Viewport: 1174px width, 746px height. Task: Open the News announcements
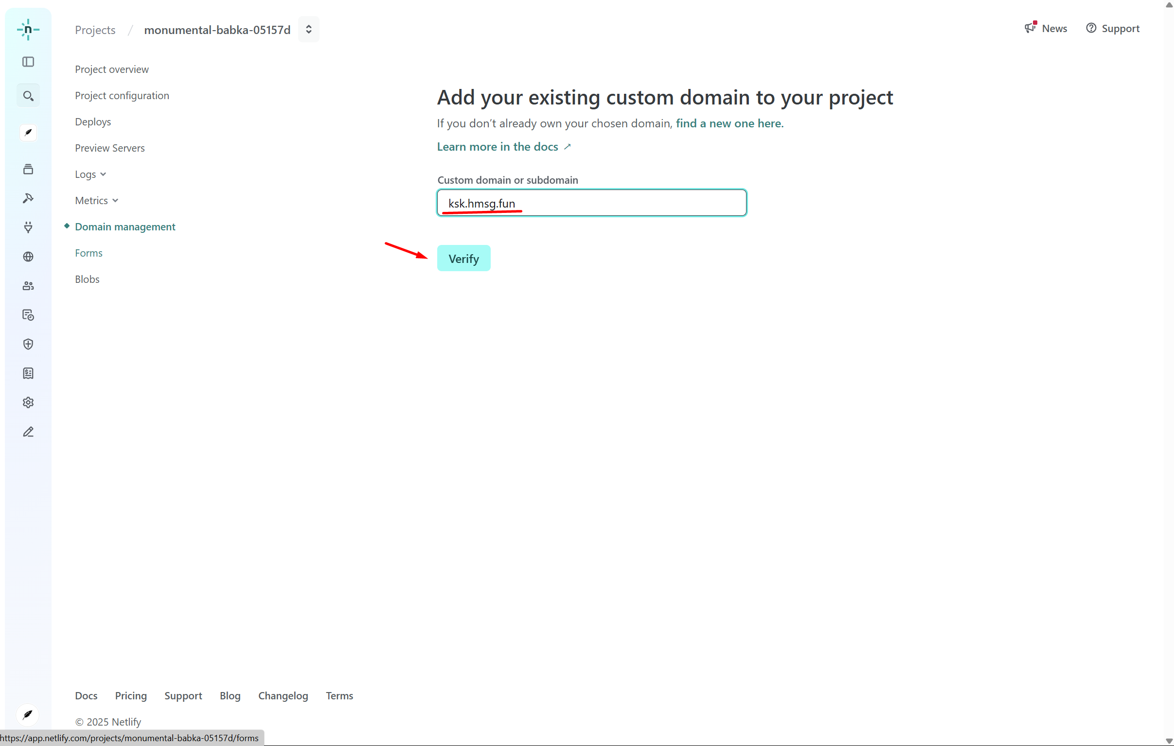tap(1046, 28)
